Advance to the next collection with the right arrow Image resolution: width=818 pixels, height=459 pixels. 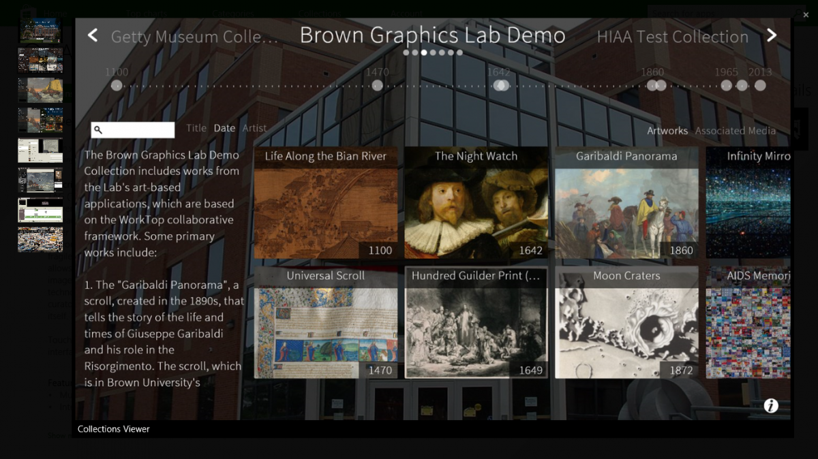coord(772,35)
